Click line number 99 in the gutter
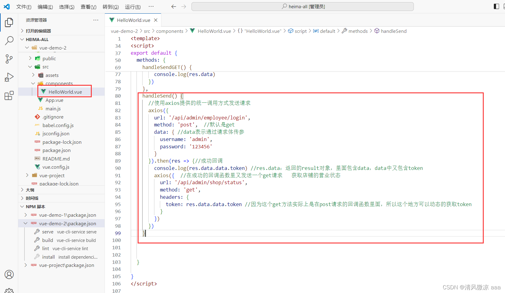505x293 pixels. pos(118,233)
